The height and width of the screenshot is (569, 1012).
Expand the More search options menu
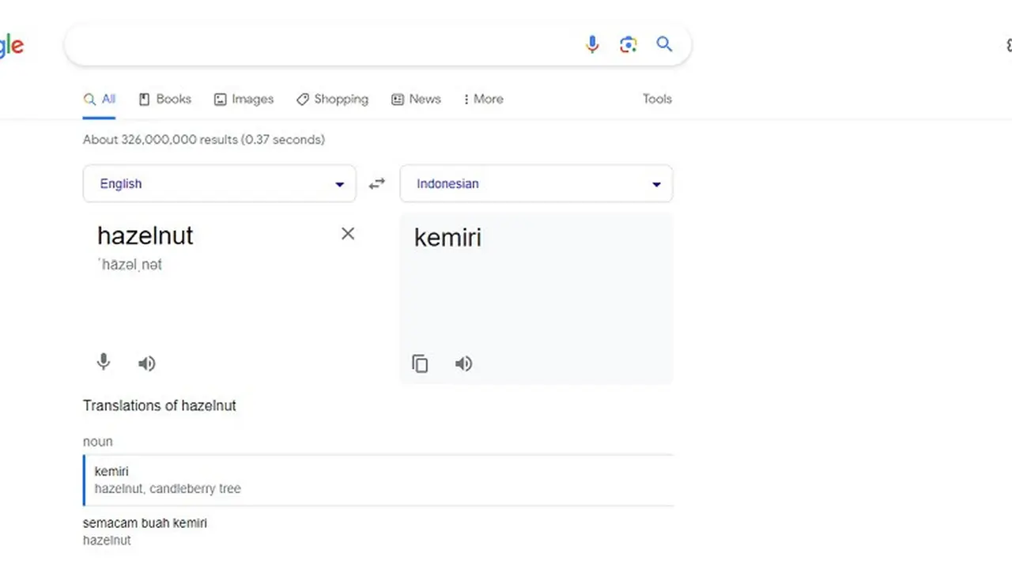483,99
